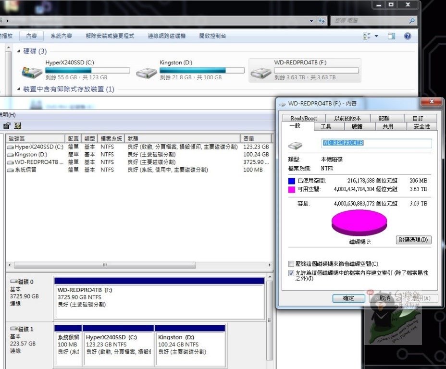Viewport: 446px width, 369px height.
Task: Click the drive label name input field
Action: pyautogui.click(x=377, y=143)
